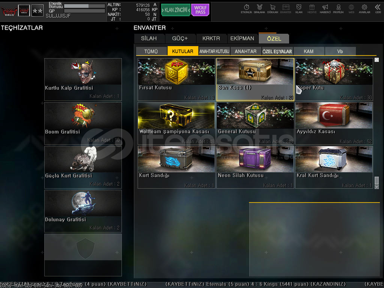Click the ALTIN value 579126

[143, 5]
